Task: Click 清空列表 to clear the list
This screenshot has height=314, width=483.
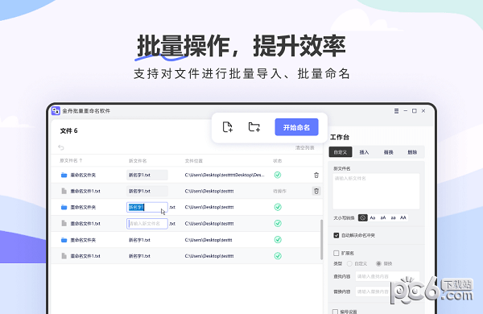Action: pyautogui.click(x=304, y=148)
